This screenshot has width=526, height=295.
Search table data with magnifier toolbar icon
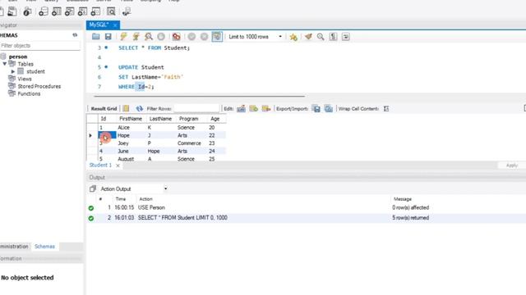click(x=111, y=11)
